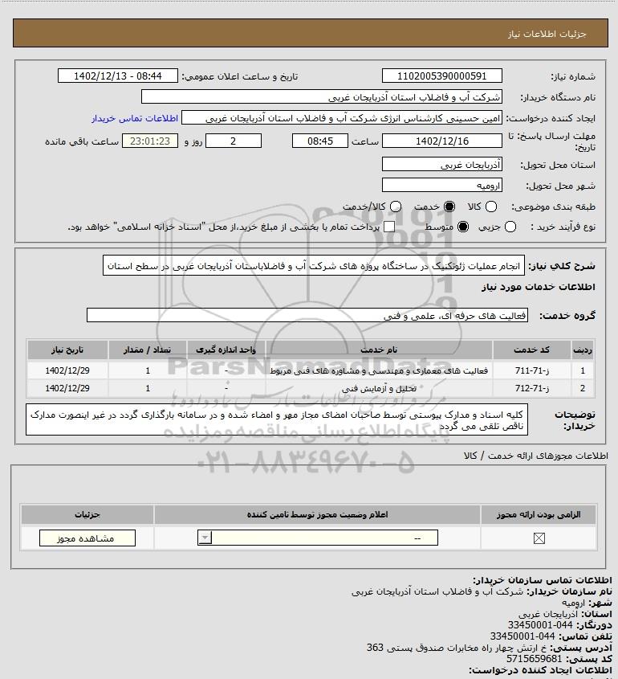Select the خدمت radio button
This screenshot has width=618, height=679.
coord(449,207)
